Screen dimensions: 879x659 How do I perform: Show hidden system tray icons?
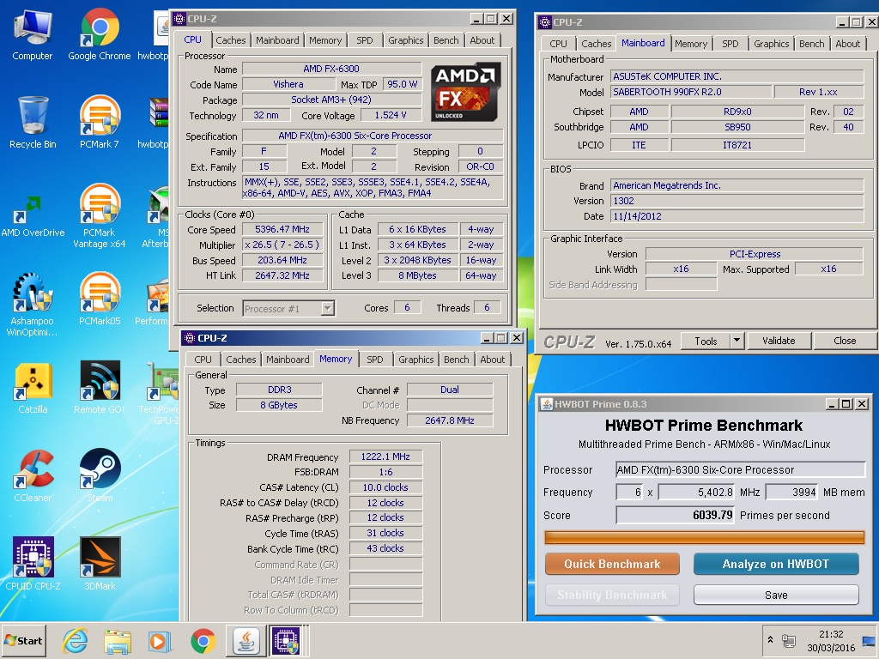(x=770, y=640)
